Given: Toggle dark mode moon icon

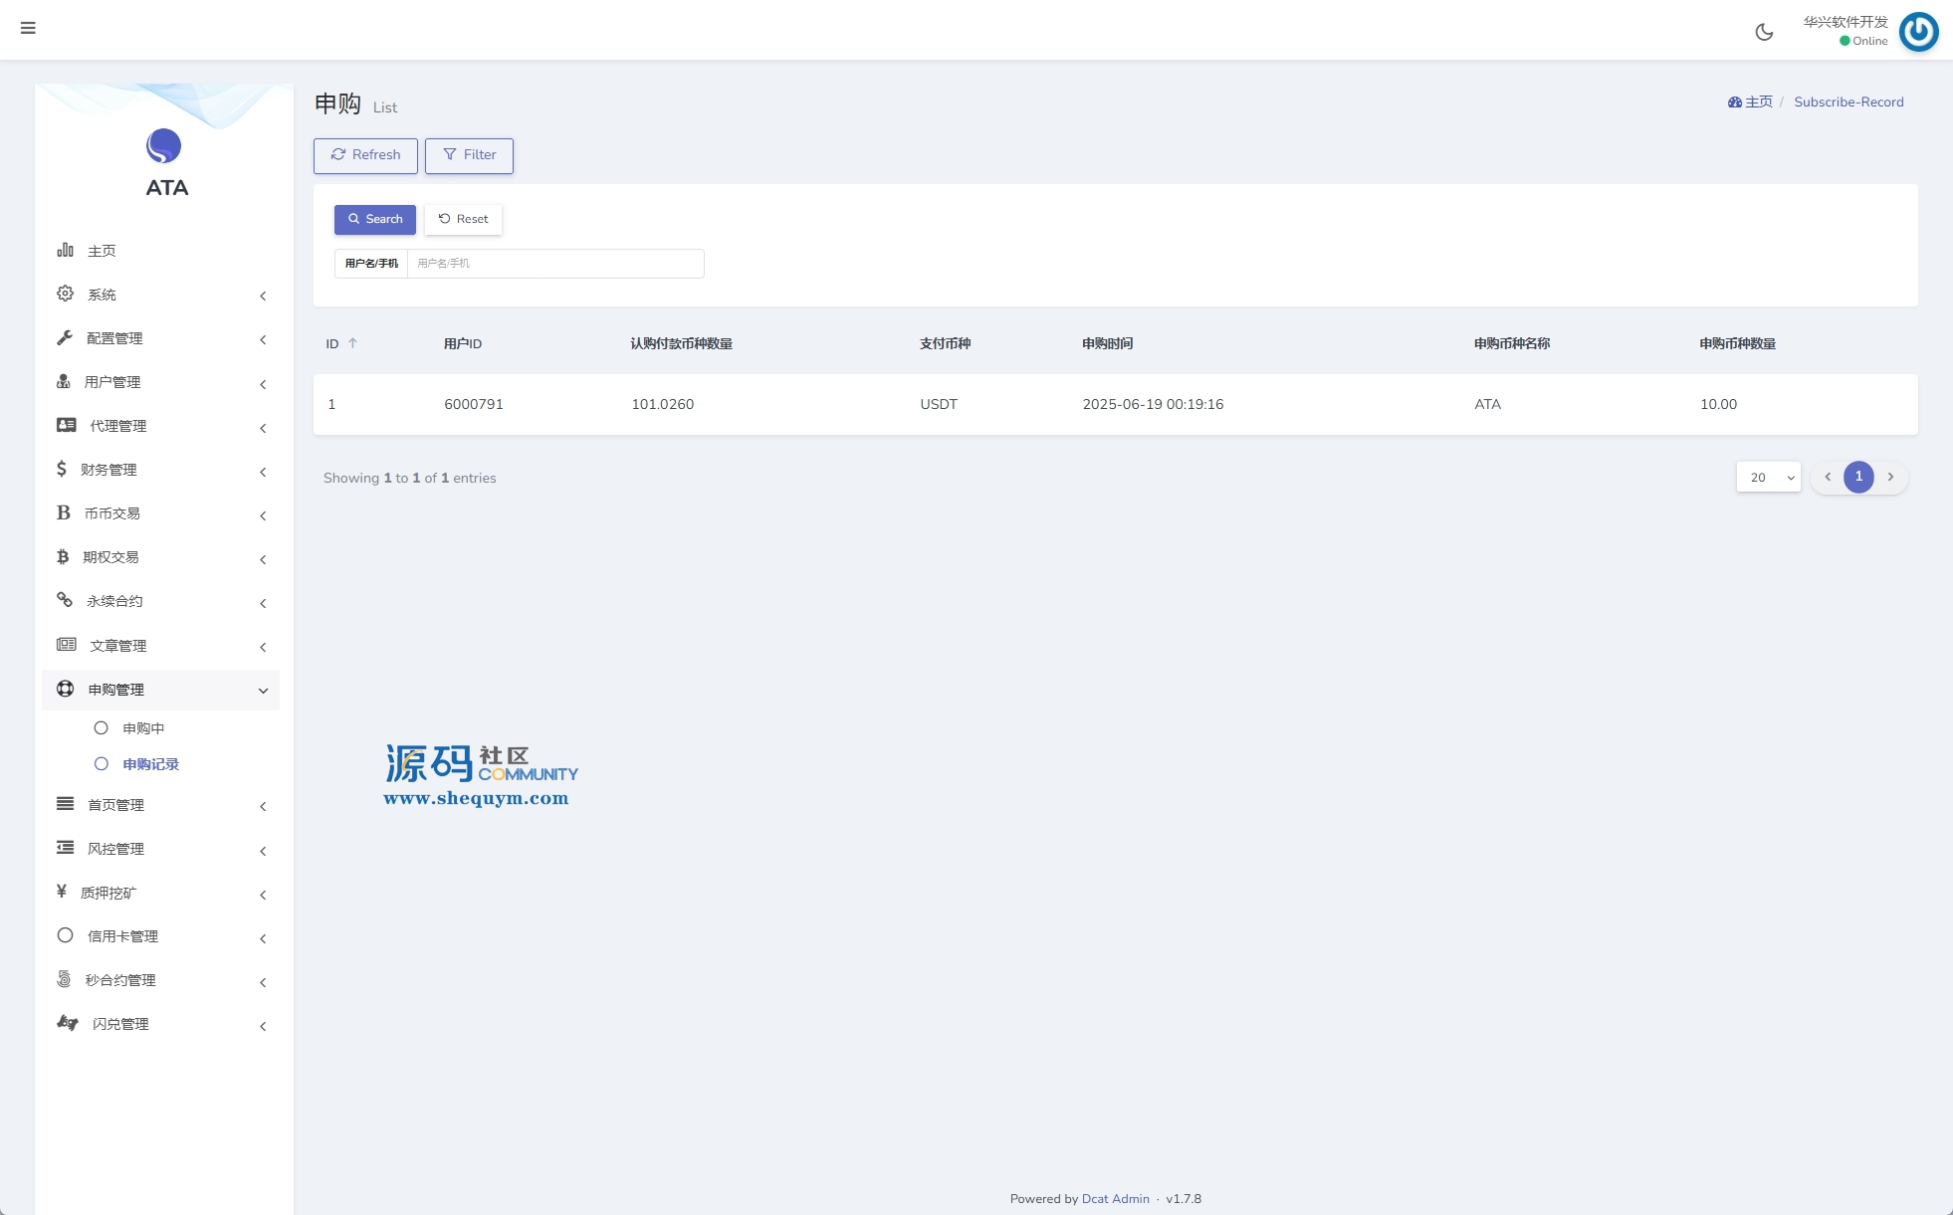Looking at the screenshot, I should tap(1764, 32).
